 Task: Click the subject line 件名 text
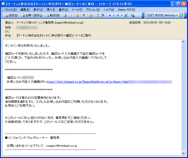tap(54, 36)
